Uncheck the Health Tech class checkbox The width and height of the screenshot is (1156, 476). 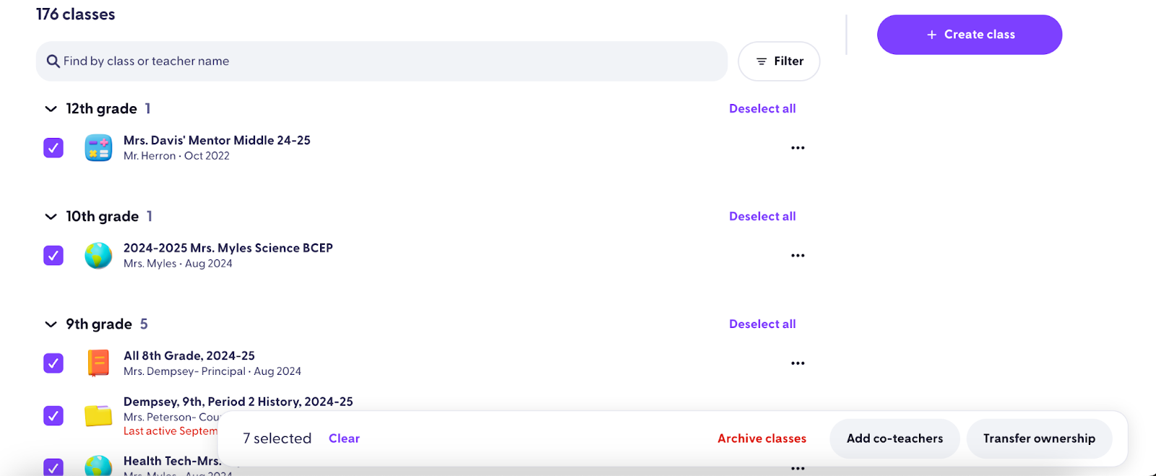53,467
